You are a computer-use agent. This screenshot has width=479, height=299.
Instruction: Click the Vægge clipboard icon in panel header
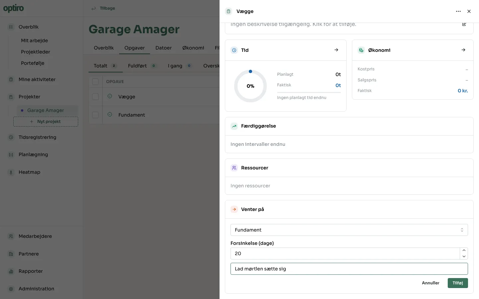pyautogui.click(x=229, y=11)
